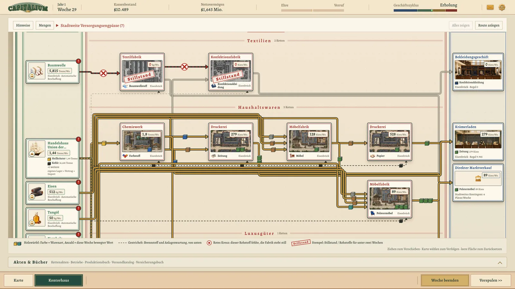
Task: Select the Krämerladen shop card
Action: [x=478, y=142]
